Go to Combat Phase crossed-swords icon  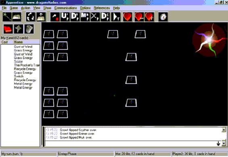tap(95, 17)
